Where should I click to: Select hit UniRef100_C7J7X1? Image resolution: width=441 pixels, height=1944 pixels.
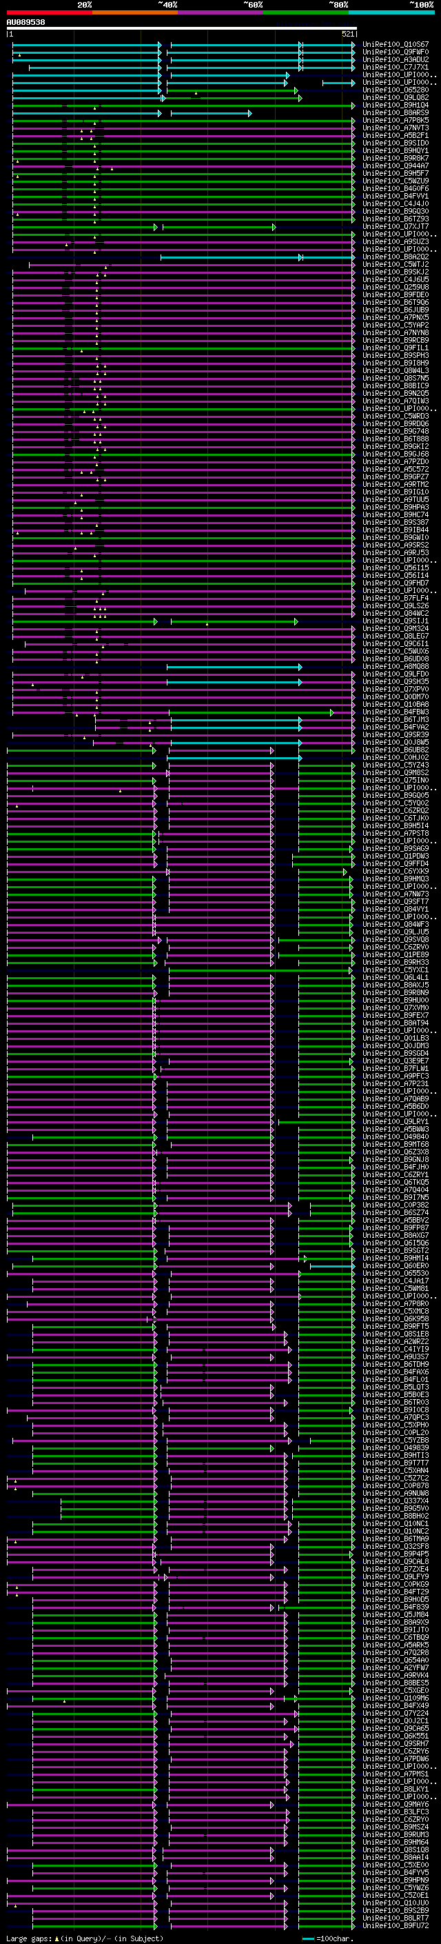click(x=396, y=67)
